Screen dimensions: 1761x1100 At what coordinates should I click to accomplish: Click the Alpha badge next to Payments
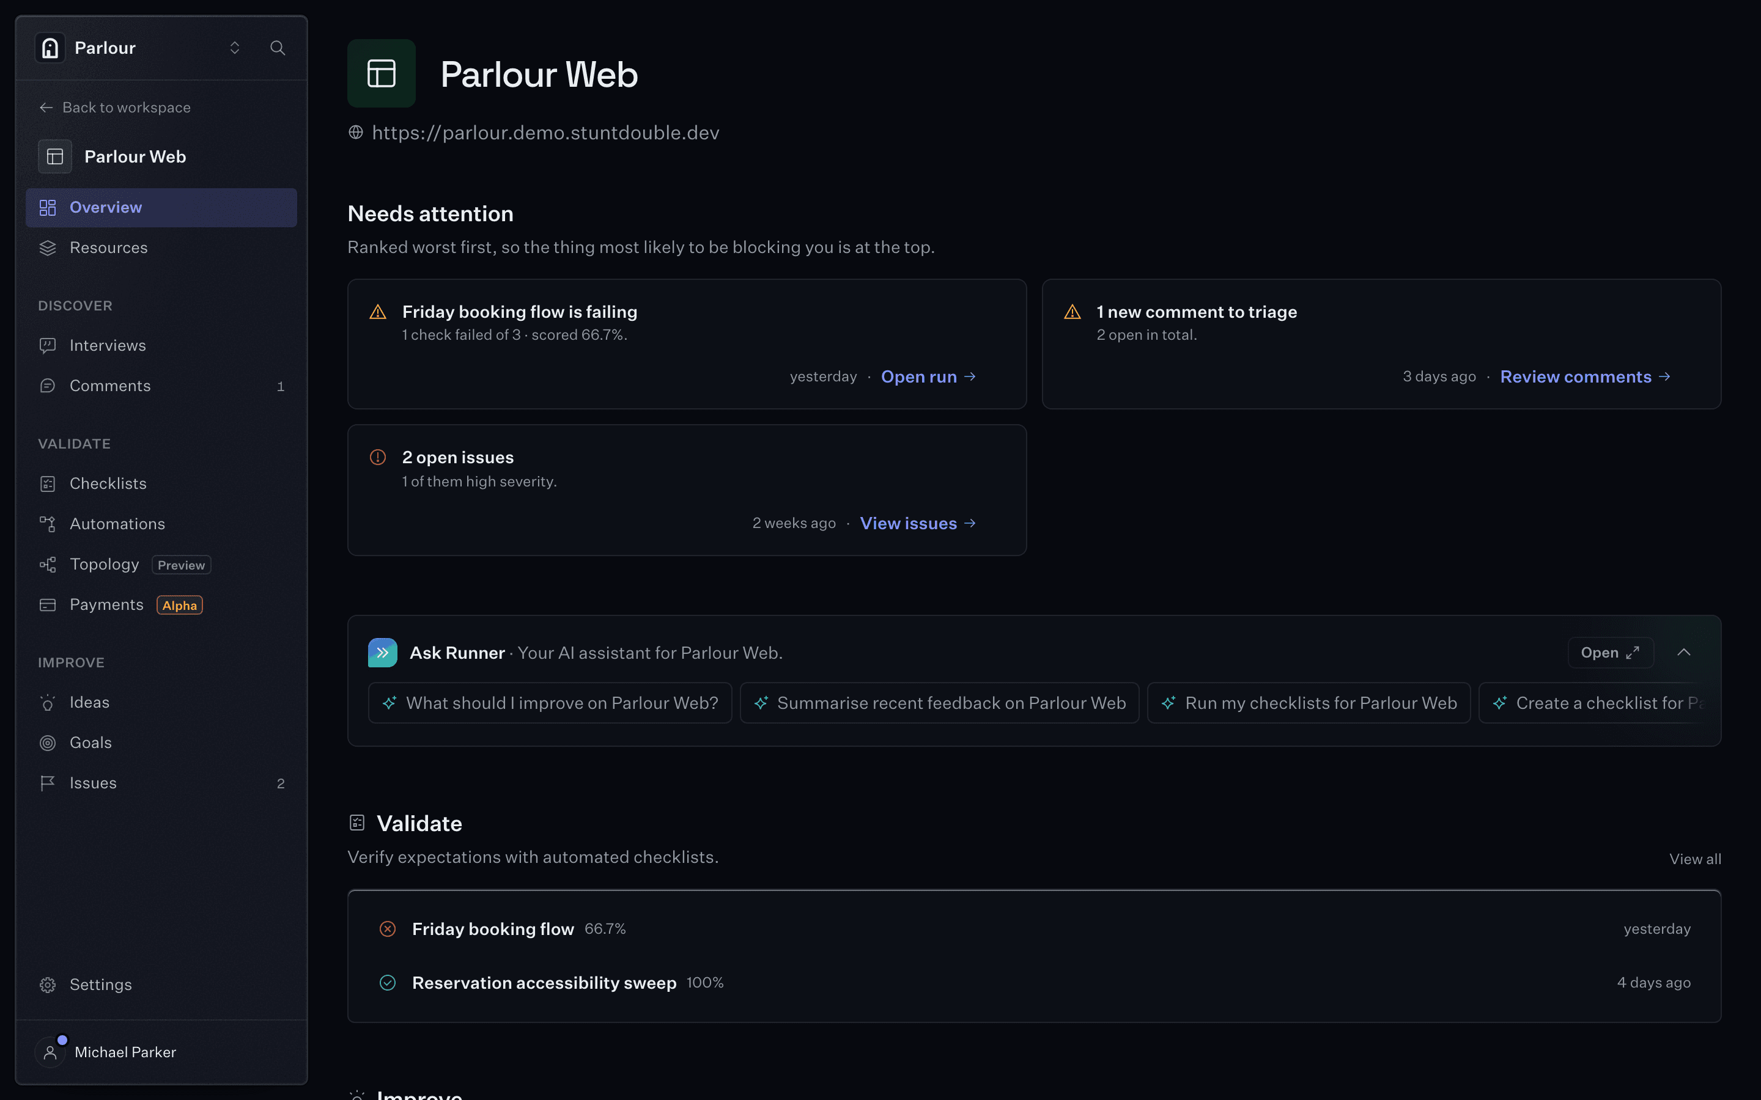(180, 605)
